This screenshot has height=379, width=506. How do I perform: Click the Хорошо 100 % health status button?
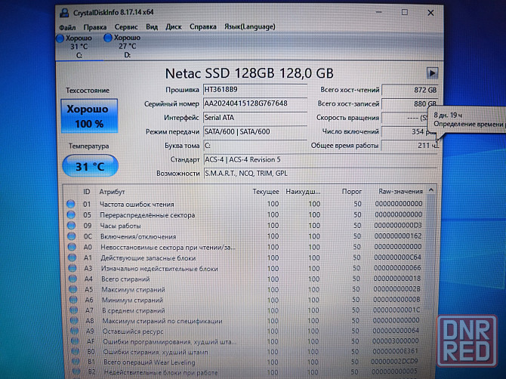point(89,116)
